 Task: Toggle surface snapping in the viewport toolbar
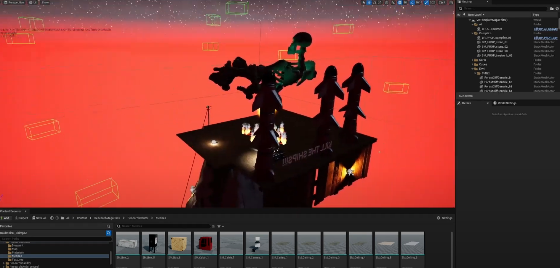coord(393,2)
